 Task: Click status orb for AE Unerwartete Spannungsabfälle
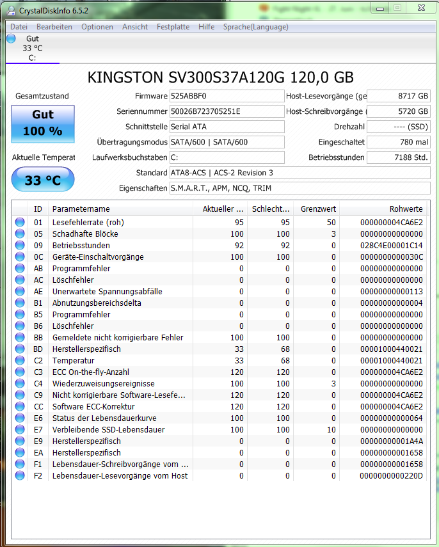pyautogui.click(x=20, y=291)
